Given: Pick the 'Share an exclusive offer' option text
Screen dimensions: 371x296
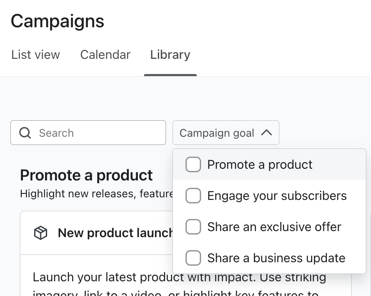Looking at the screenshot, I should 274,227.
